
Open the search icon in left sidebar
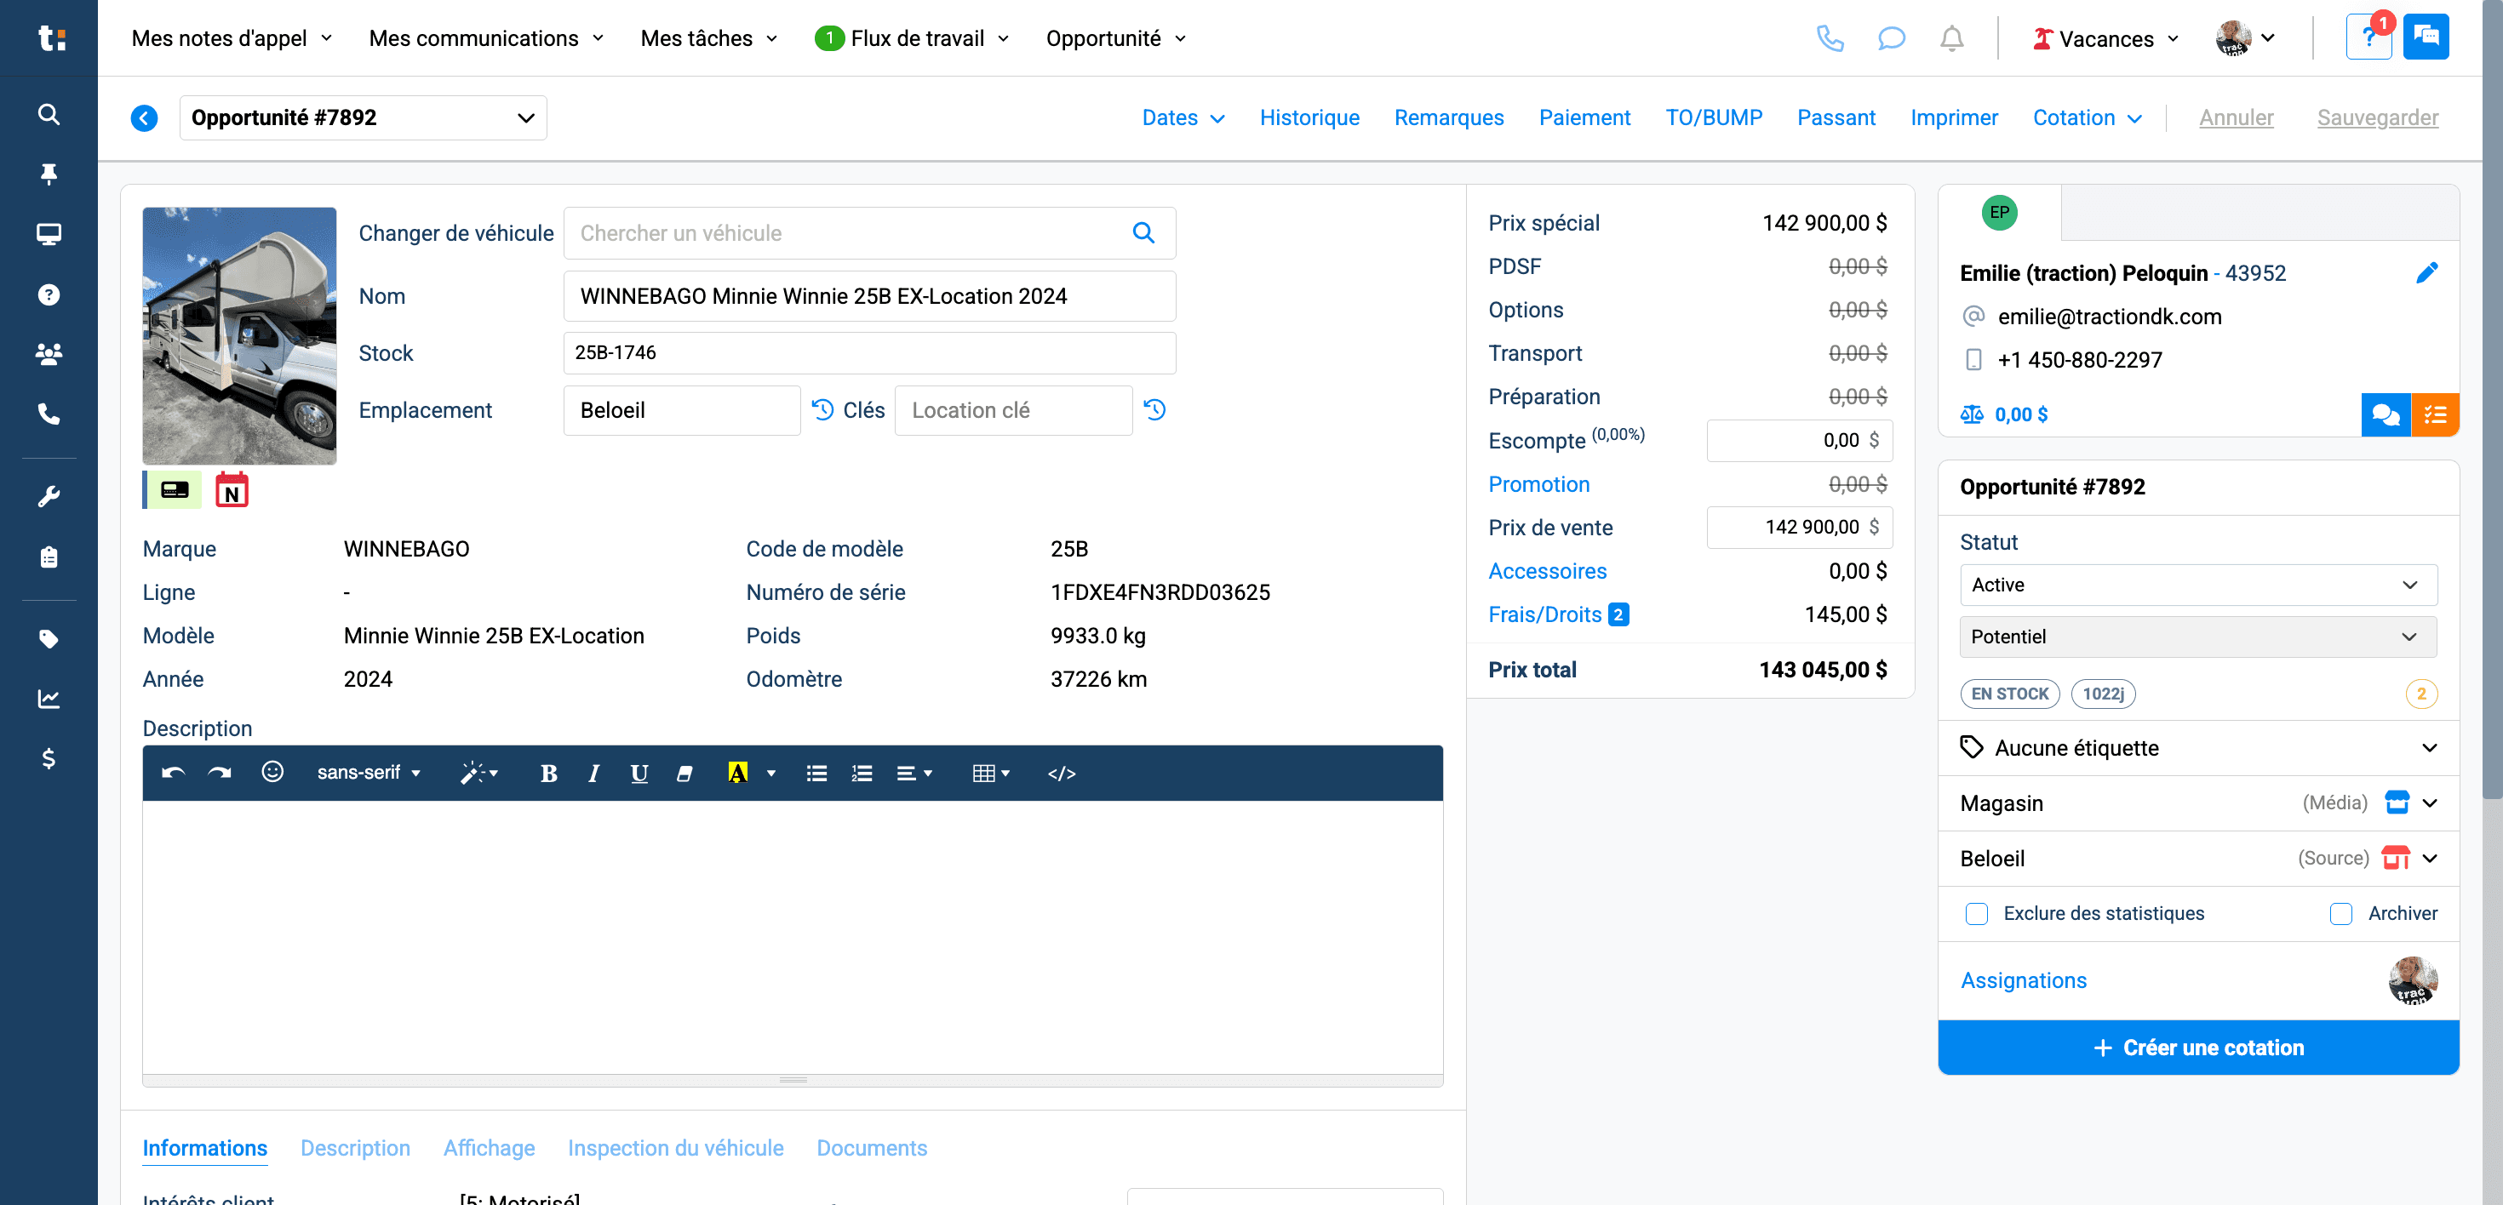click(x=49, y=115)
